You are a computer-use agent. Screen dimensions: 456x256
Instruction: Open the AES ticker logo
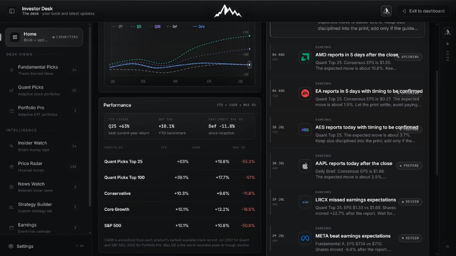305,130
